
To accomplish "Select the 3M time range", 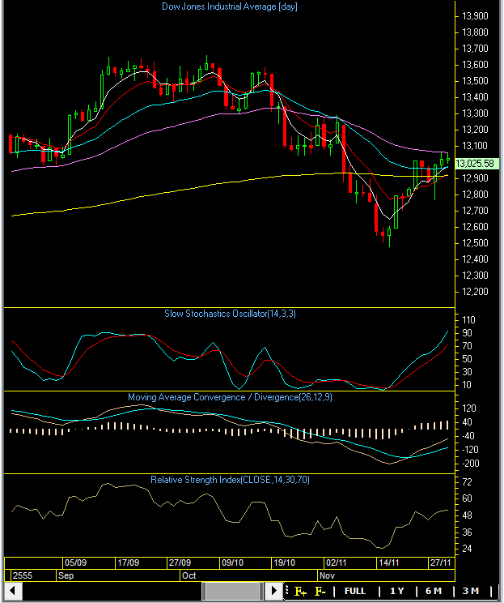I will click(x=471, y=592).
